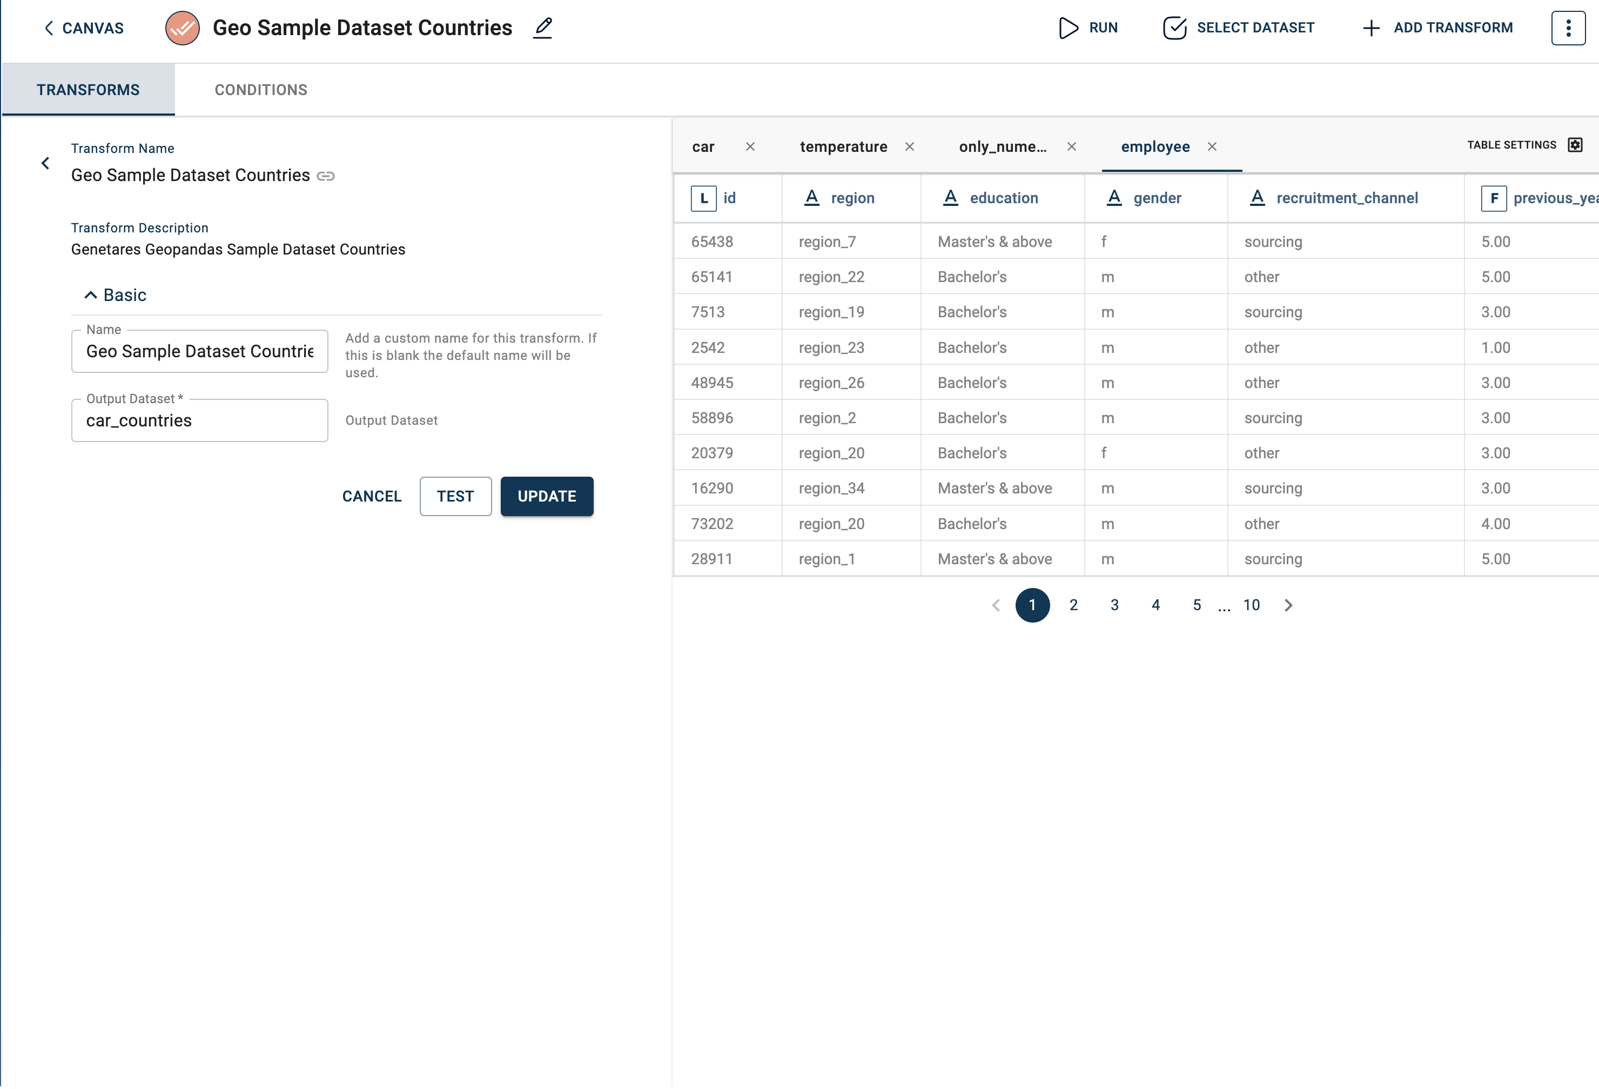Open the three-dot options menu top right
The height and width of the screenshot is (1089, 1599).
[1568, 28]
